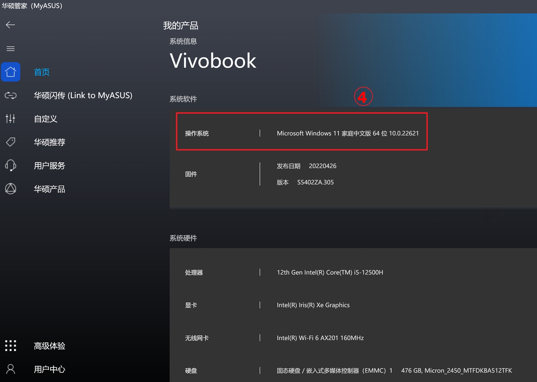Click the firmware release date 20220426
Image resolution: width=537 pixels, height=382 pixels.
click(322, 166)
